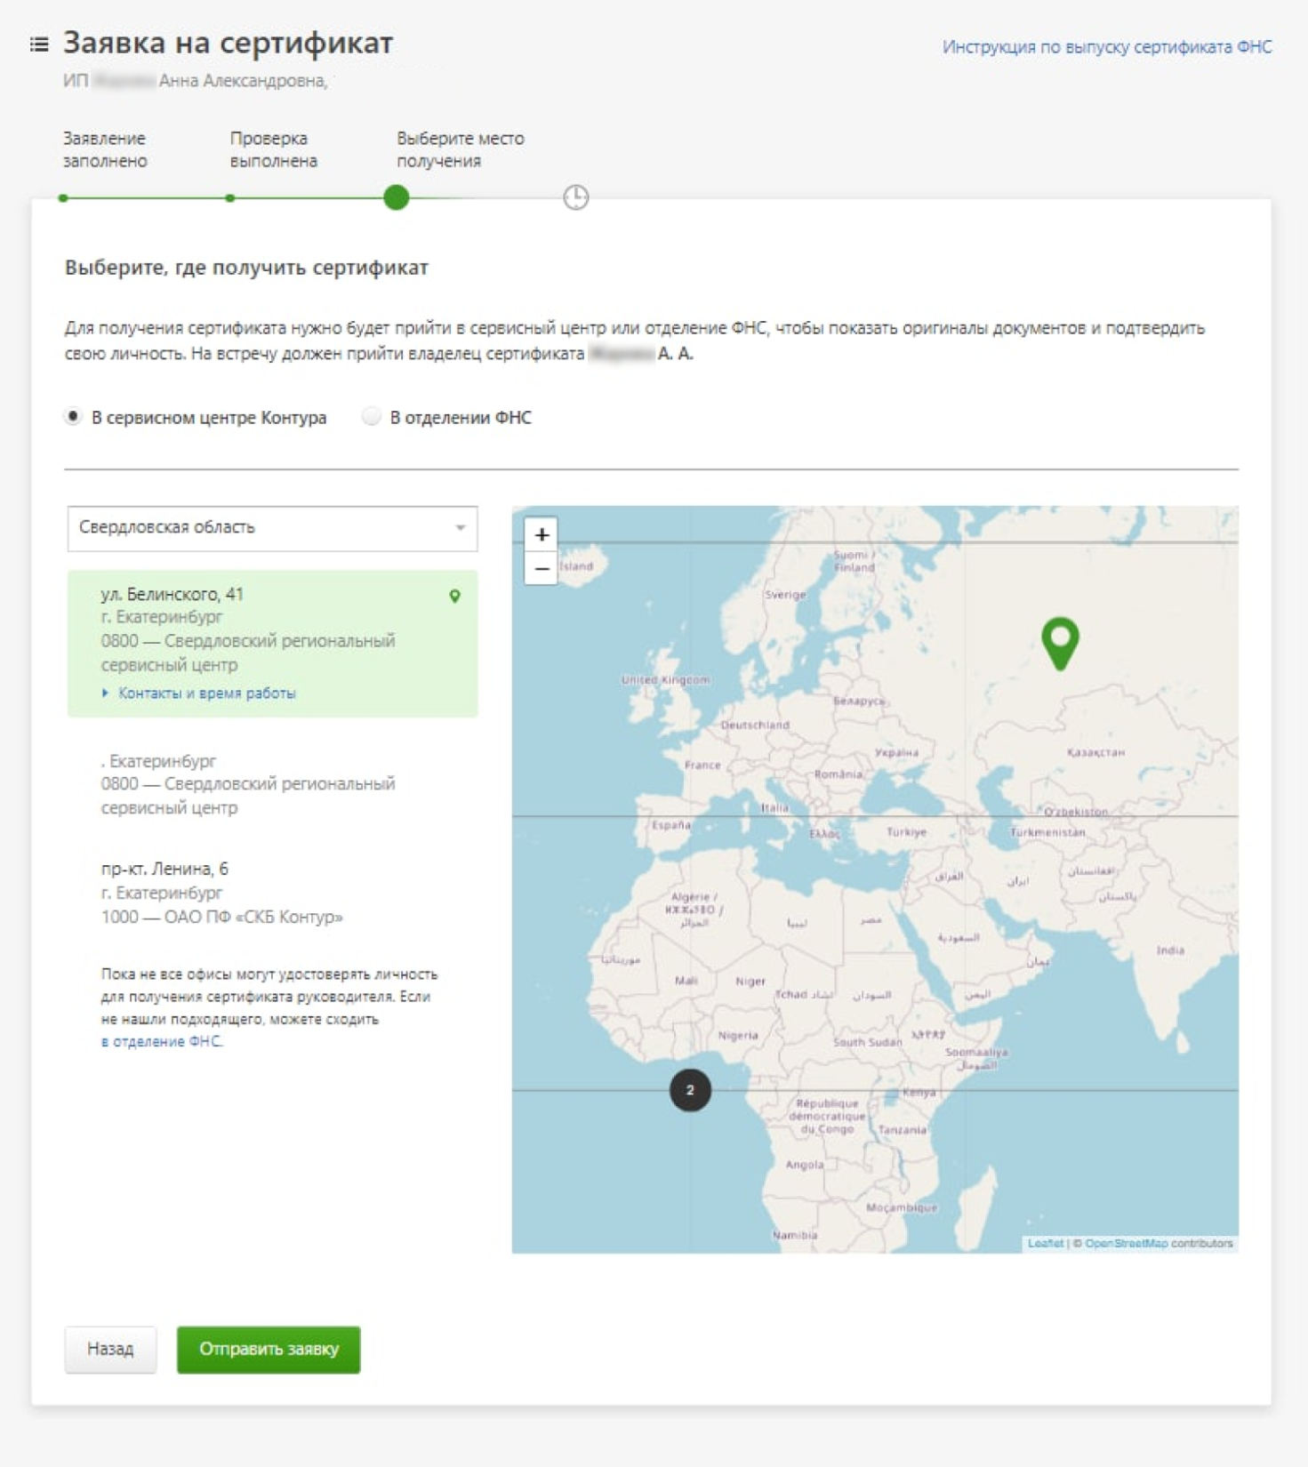Zoom in the map with plus button
Screen dimensions: 1308x1467
pyautogui.click(x=542, y=534)
